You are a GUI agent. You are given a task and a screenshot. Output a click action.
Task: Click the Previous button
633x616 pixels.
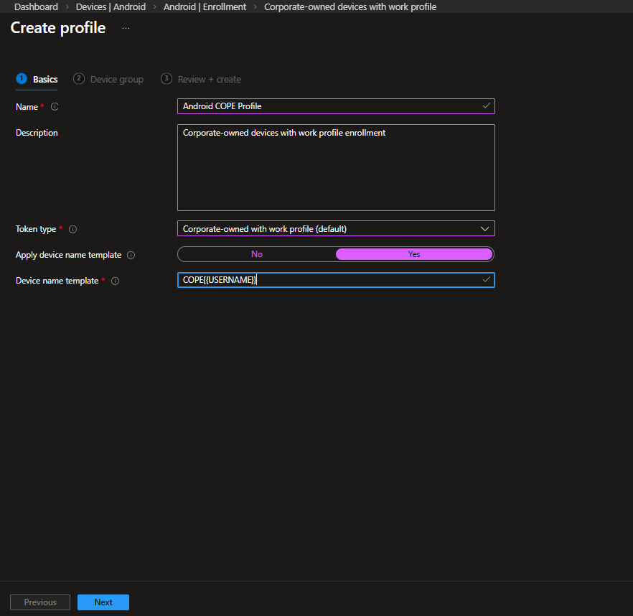tap(40, 602)
